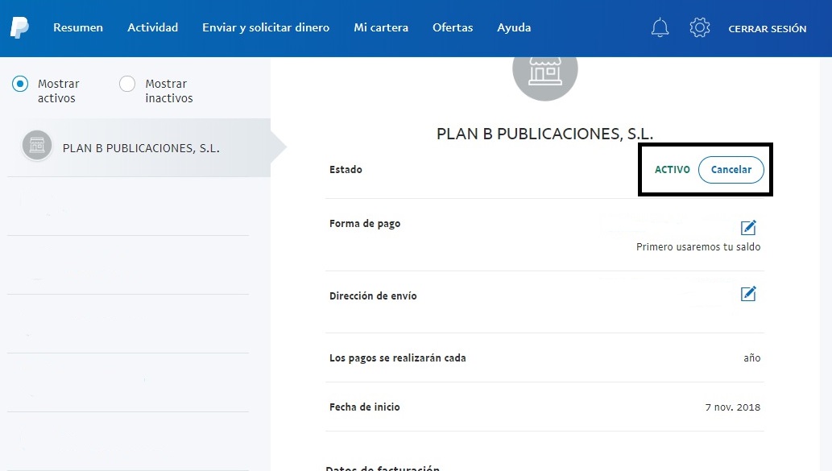The width and height of the screenshot is (832, 471).
Task: Select PLAN B PUBLICACIONES in the sidebar list
Action: [x=141, y=148]
